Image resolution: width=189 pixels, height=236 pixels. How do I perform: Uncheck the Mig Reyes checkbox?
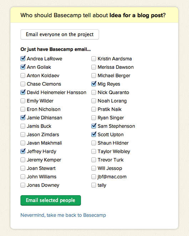click(94, 84)
